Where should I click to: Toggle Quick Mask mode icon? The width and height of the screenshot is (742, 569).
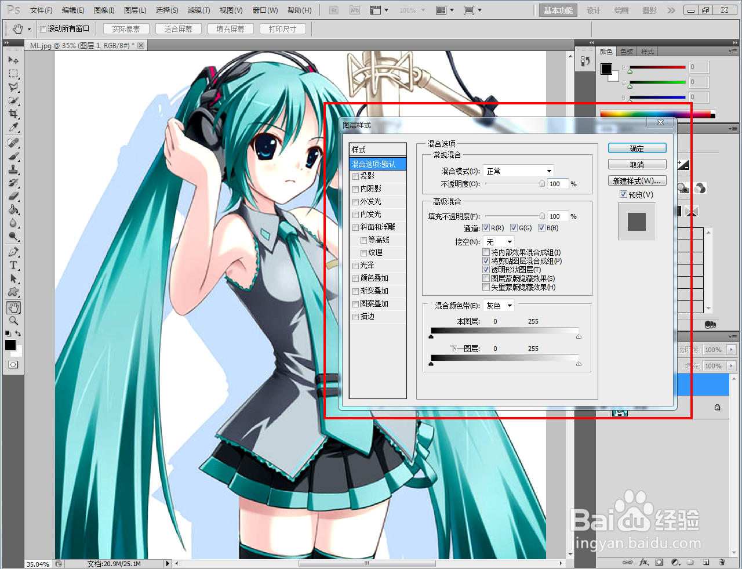click(13, 365)
